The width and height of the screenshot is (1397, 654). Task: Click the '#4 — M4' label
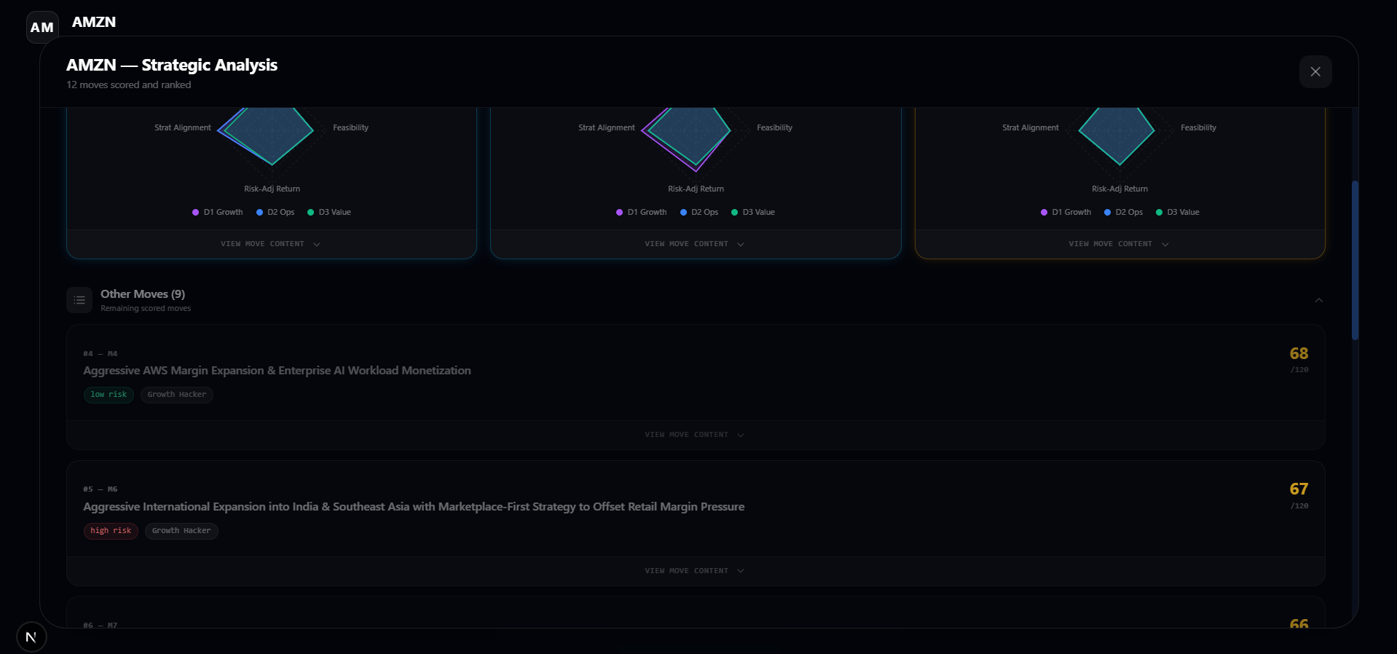tap(100, 354)
